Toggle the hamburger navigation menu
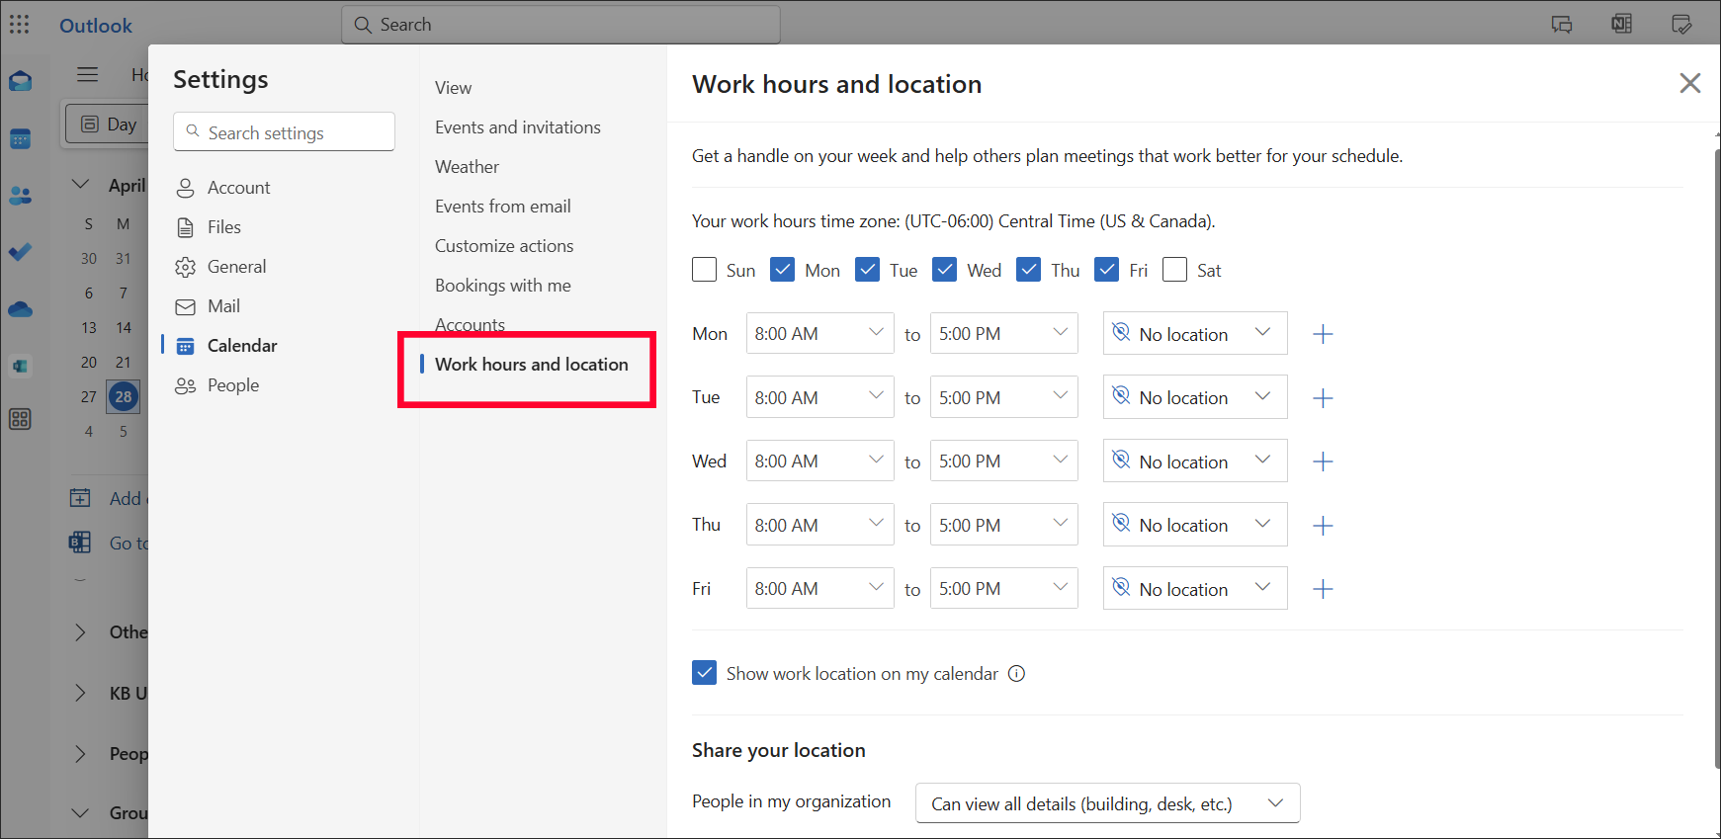 (x=88, y=74)
